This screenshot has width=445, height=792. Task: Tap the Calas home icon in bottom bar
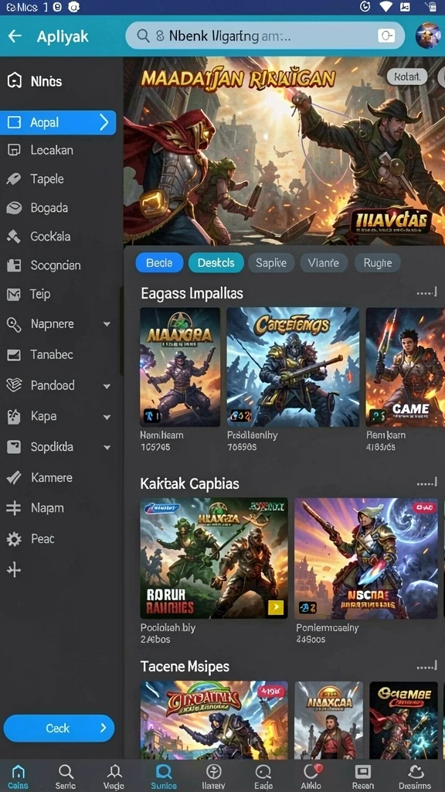(x=19, y=771)
